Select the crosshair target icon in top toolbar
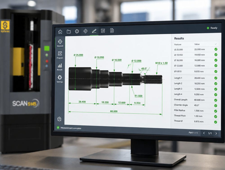The height and width of the screenshot is (170, 225). point(85,31)
